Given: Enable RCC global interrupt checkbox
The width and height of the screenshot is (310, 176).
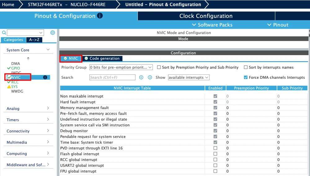Looking at the screenshot, I should coord(215,159).
